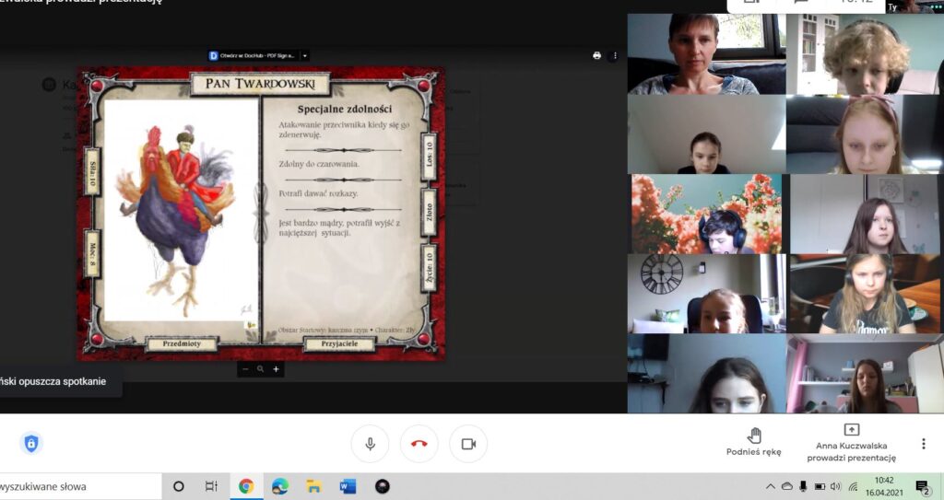Click the Pan Twardowski card title

(260, 84)
